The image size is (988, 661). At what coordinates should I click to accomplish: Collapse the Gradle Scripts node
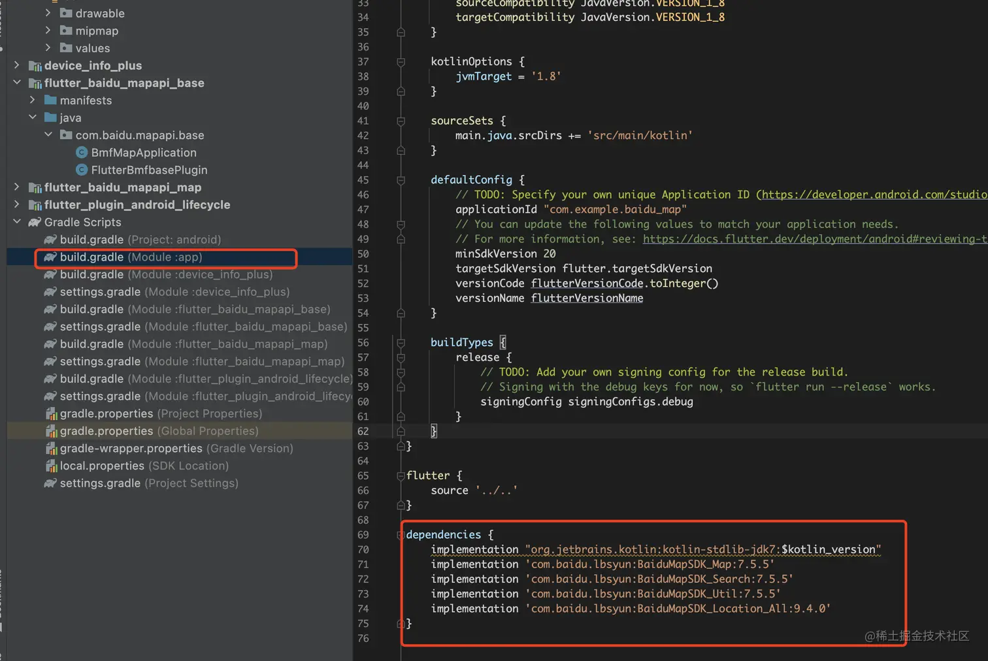coord(16,221)
